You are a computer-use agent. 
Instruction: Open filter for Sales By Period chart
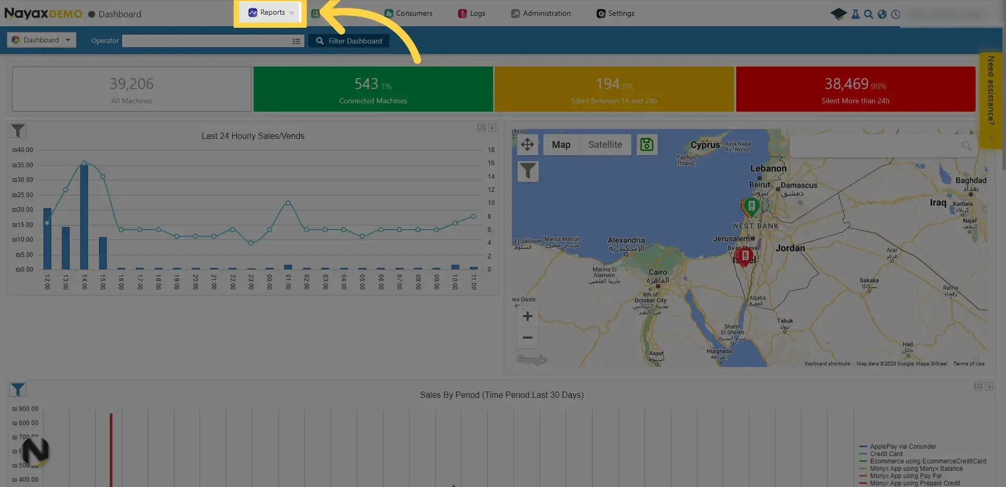(18, 389)
